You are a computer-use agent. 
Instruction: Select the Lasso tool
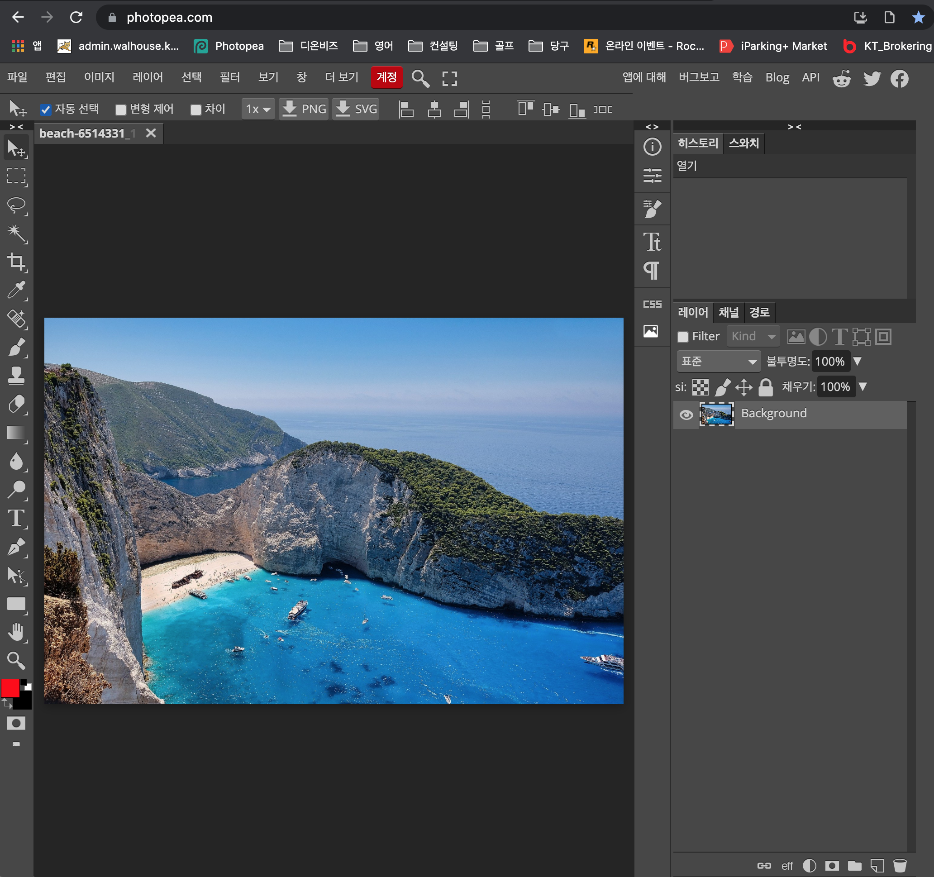click(x=16, y=205)
